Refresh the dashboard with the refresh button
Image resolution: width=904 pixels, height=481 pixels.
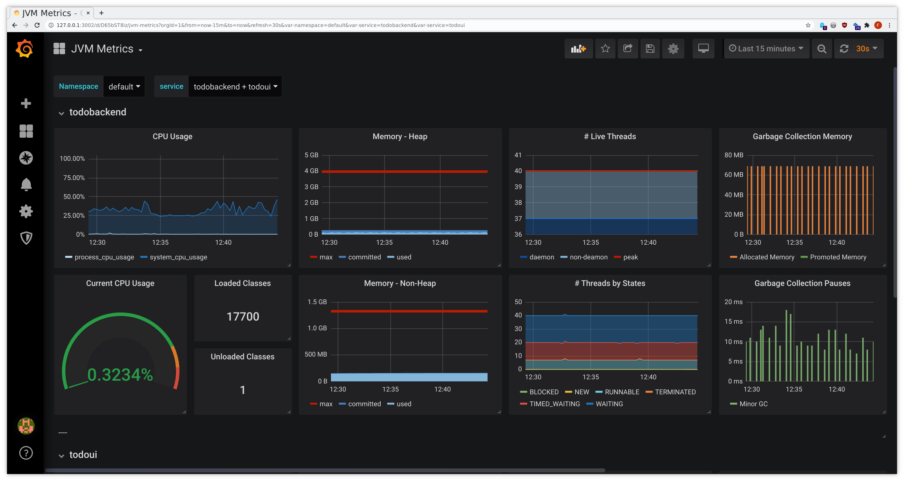point(844,48)
